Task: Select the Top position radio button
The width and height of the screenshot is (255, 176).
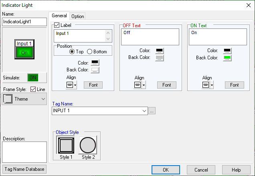Action: pyautogui.click(x=72, y=52)
